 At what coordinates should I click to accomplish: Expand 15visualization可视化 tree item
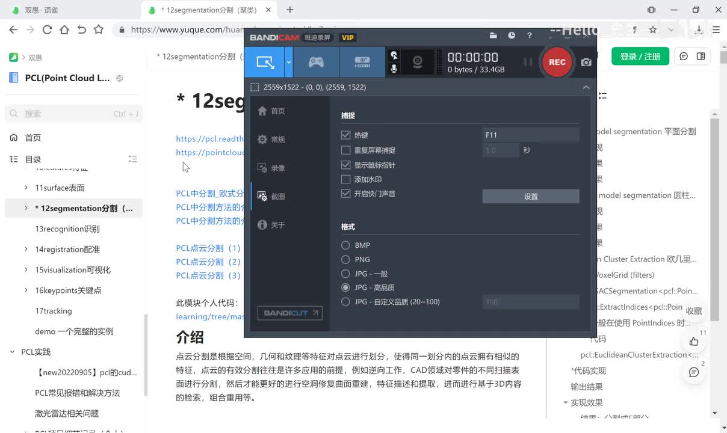click(26, 269)
